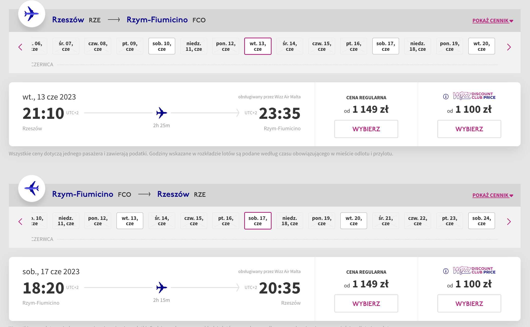Viewport: 530px width, 327px height.
Task: Select outbound date sob. 17, cze
Action: click(386, 46)
